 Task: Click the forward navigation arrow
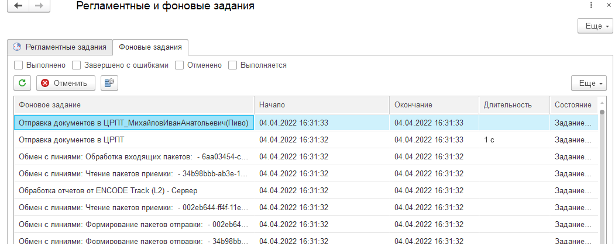39,6
